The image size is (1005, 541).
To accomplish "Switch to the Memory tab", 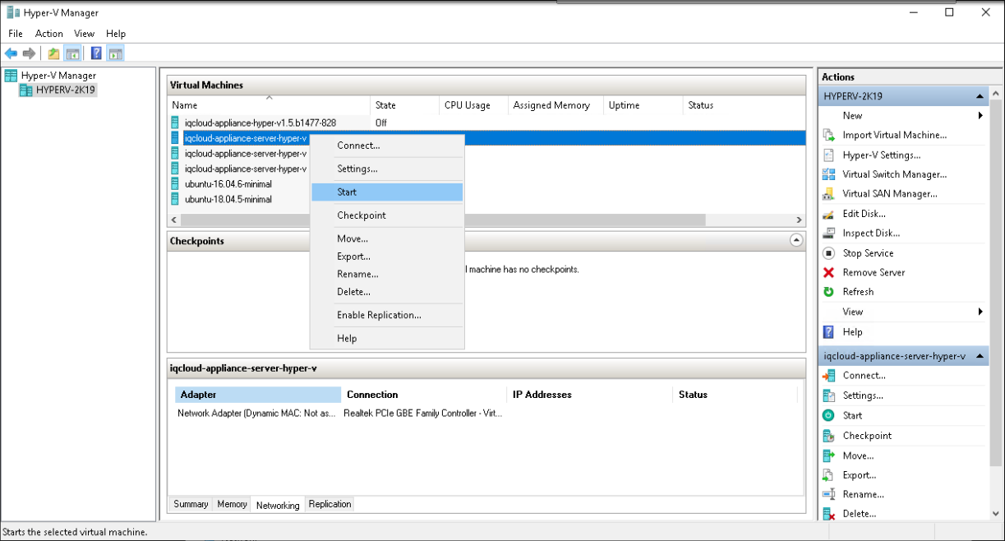I will pyautogui.click(x=232, y=504).
